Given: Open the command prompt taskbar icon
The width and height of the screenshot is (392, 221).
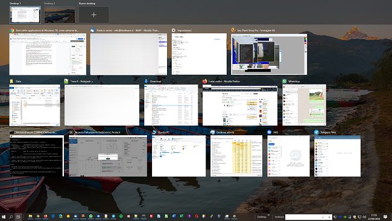Looking at the screenshot, I should pos(144,217).
